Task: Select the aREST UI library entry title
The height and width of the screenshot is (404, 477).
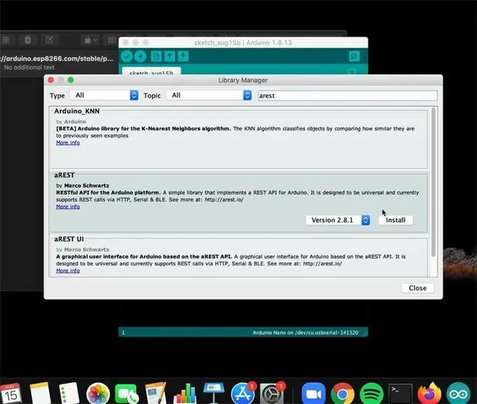Action: coord(69,239)
